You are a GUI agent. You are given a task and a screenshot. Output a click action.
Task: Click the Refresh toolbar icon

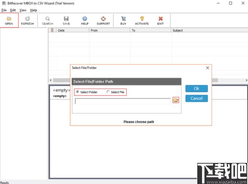(27, 19)
